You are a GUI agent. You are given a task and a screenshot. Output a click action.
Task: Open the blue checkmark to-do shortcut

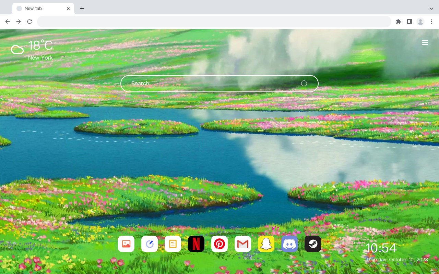150,244
